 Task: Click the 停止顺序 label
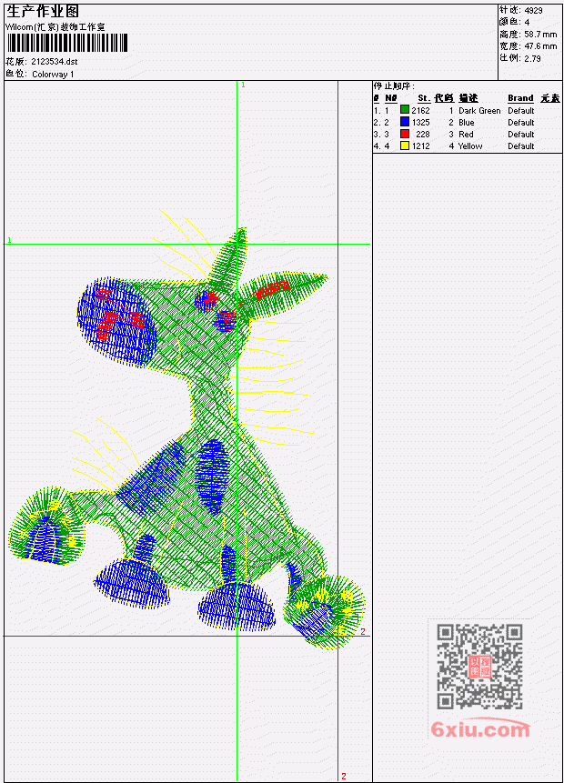(x=394, y=85)
